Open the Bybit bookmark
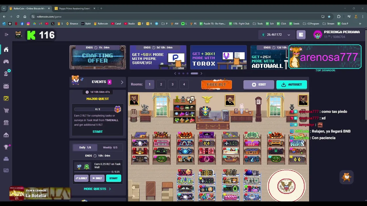 tap(86, 24)
